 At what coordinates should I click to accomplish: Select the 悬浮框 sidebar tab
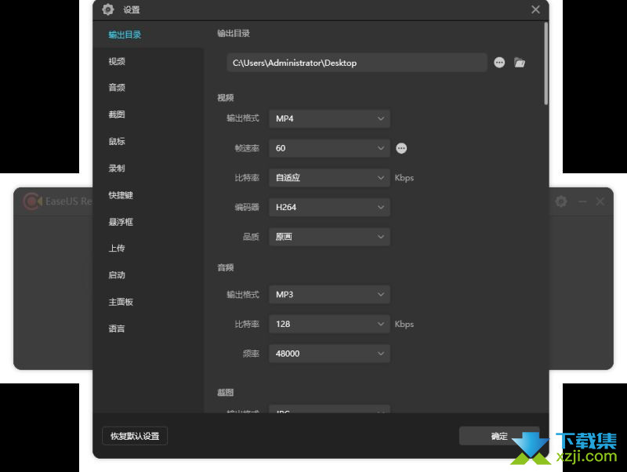tap(148, 222)
